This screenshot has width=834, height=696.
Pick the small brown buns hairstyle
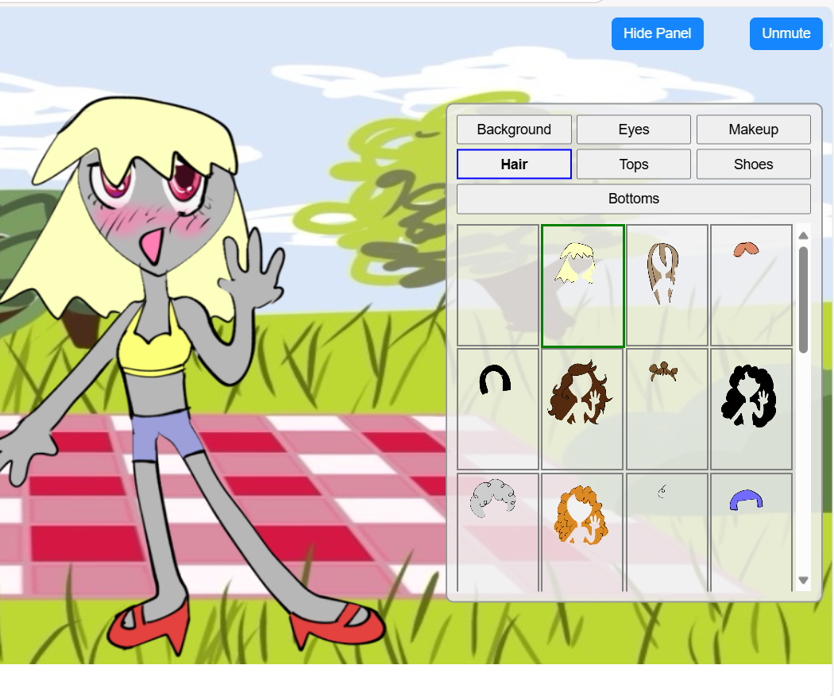pos(667,409)
